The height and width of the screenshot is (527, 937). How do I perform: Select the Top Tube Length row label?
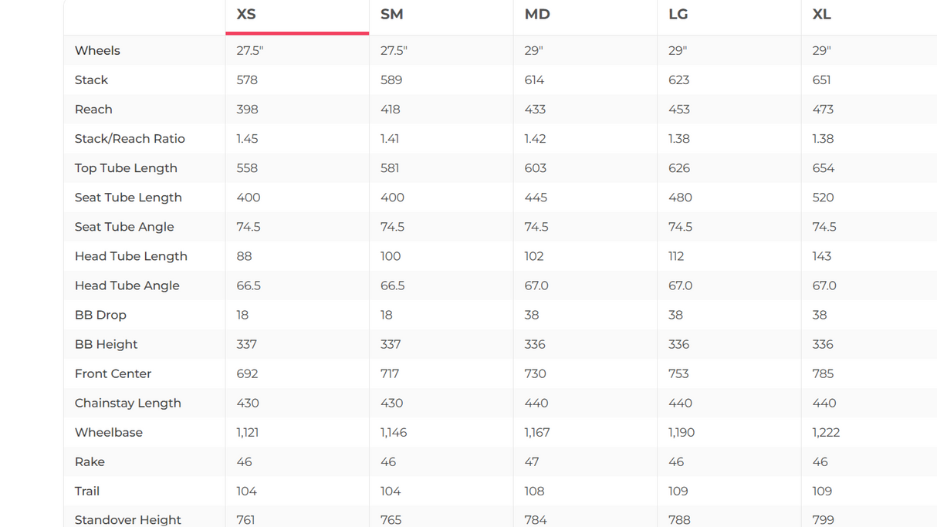[x=126, y=168]
